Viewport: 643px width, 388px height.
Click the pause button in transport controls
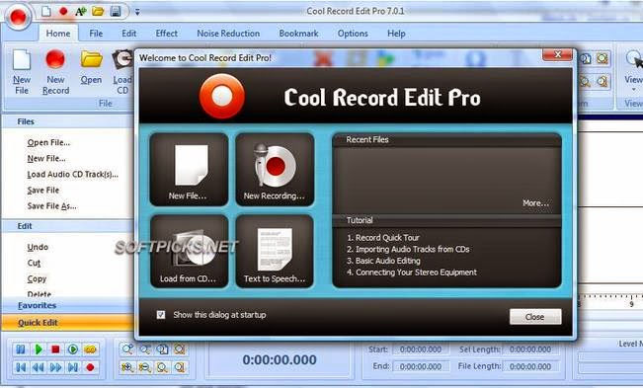[21, 349]
